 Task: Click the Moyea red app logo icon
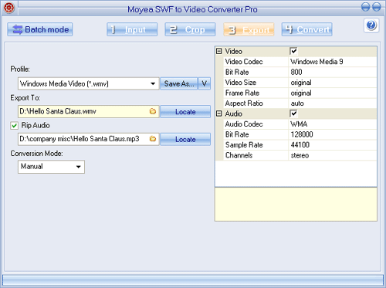(x=8, y=8)
